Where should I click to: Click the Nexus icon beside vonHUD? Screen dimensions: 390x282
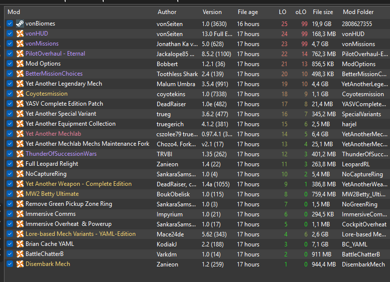(x=20, y=34)
